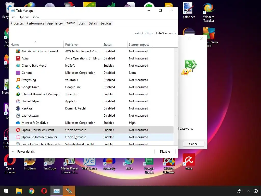Open File Explorer from the taskbar
Image resolution: width=261 pixels, height=196 pixels.
[x=19, y=191]
